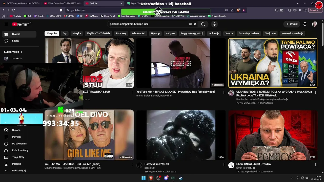Go back in the browser
The height and width of the screenshot is (182, 324).
tap(3, 10)
